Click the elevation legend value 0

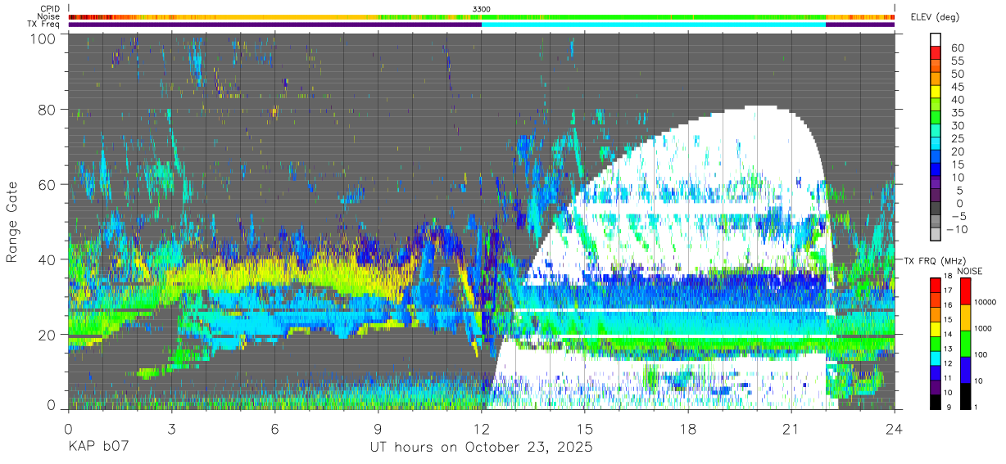click(x=959, y=203)
